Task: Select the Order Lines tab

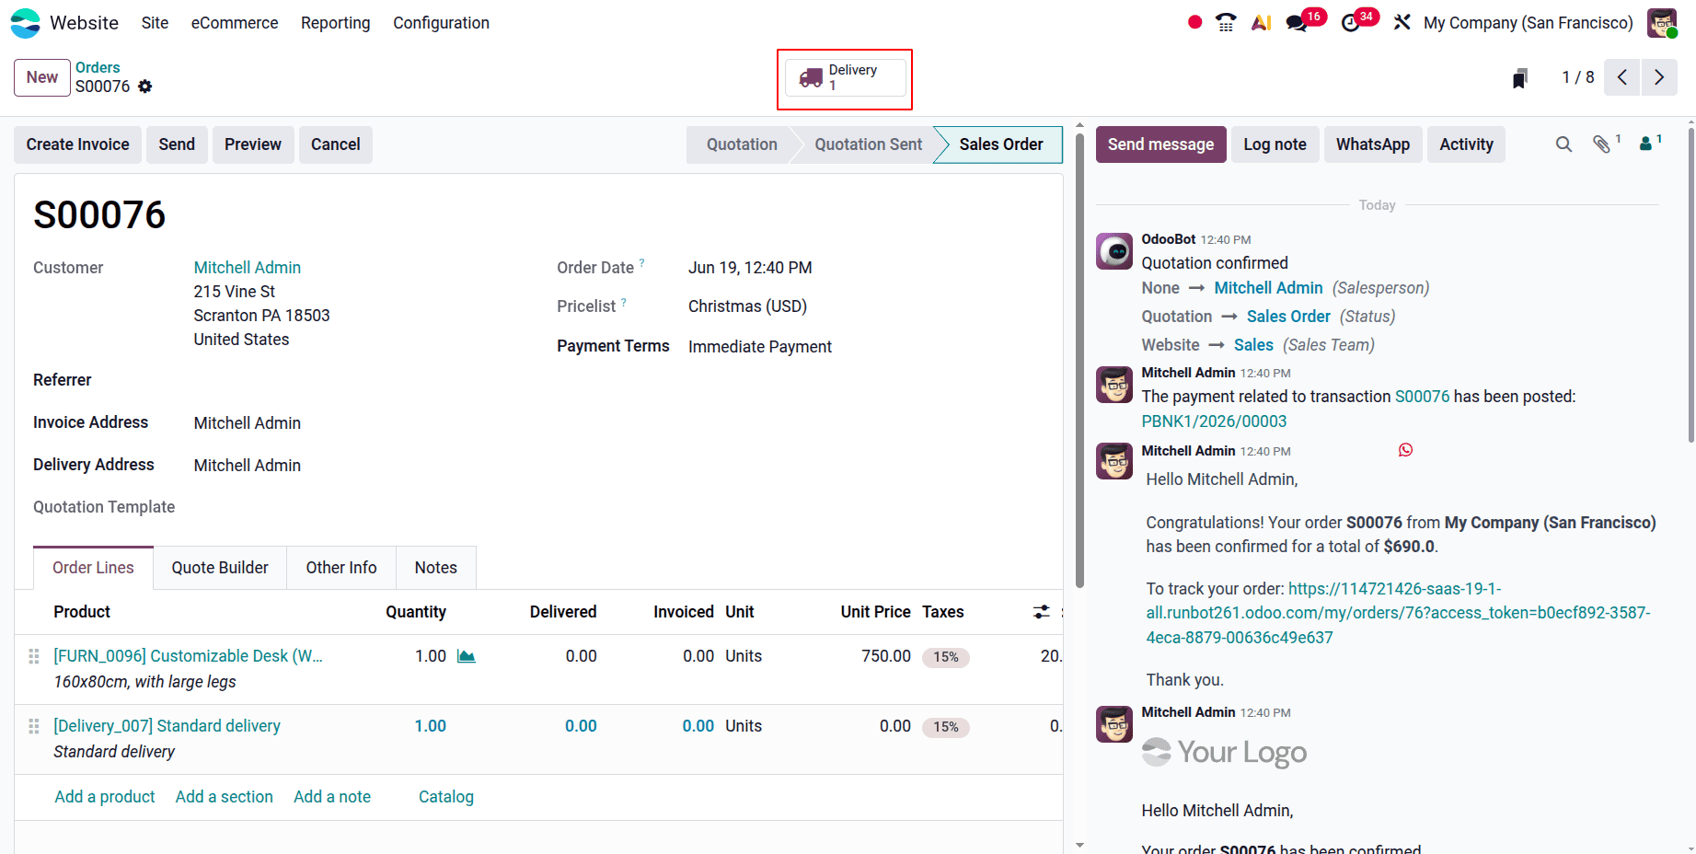Action: 93,568
